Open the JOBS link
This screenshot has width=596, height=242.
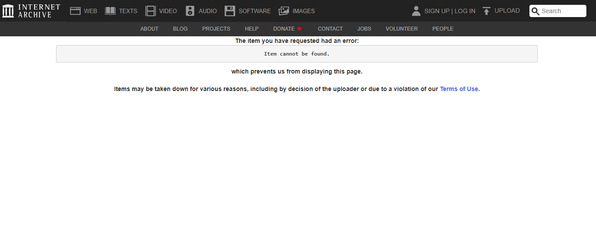click(x=364, y=29)
